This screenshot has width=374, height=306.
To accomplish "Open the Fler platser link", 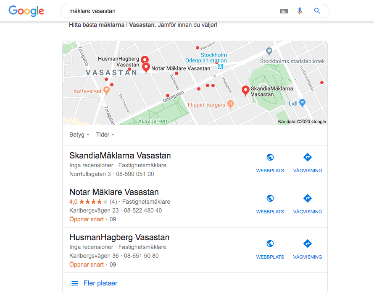I will click(100, 283).
